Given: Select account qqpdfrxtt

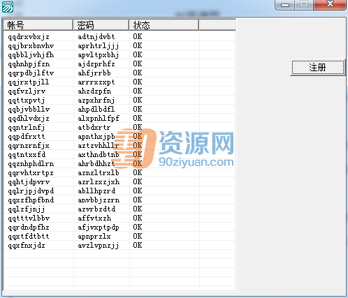Looking at the screenshot, I should pos(26,137).
